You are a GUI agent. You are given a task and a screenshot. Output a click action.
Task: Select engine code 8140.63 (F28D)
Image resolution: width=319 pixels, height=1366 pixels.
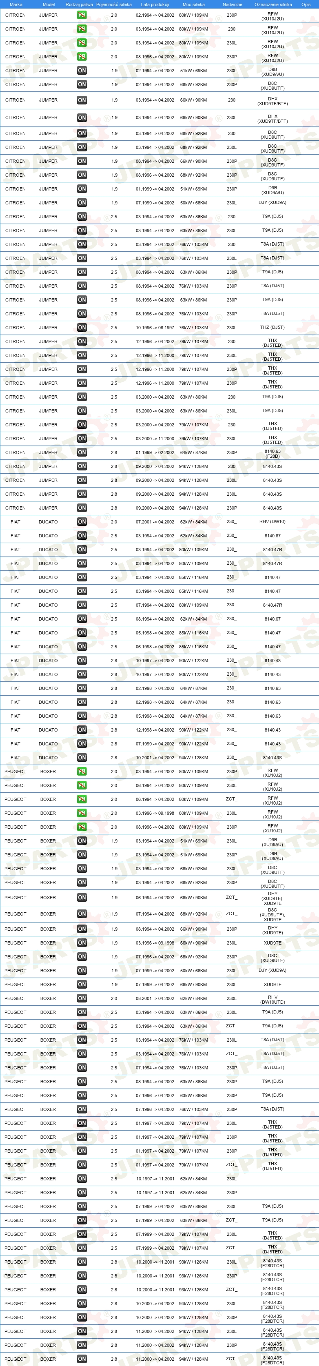click(x=272, y=453)
